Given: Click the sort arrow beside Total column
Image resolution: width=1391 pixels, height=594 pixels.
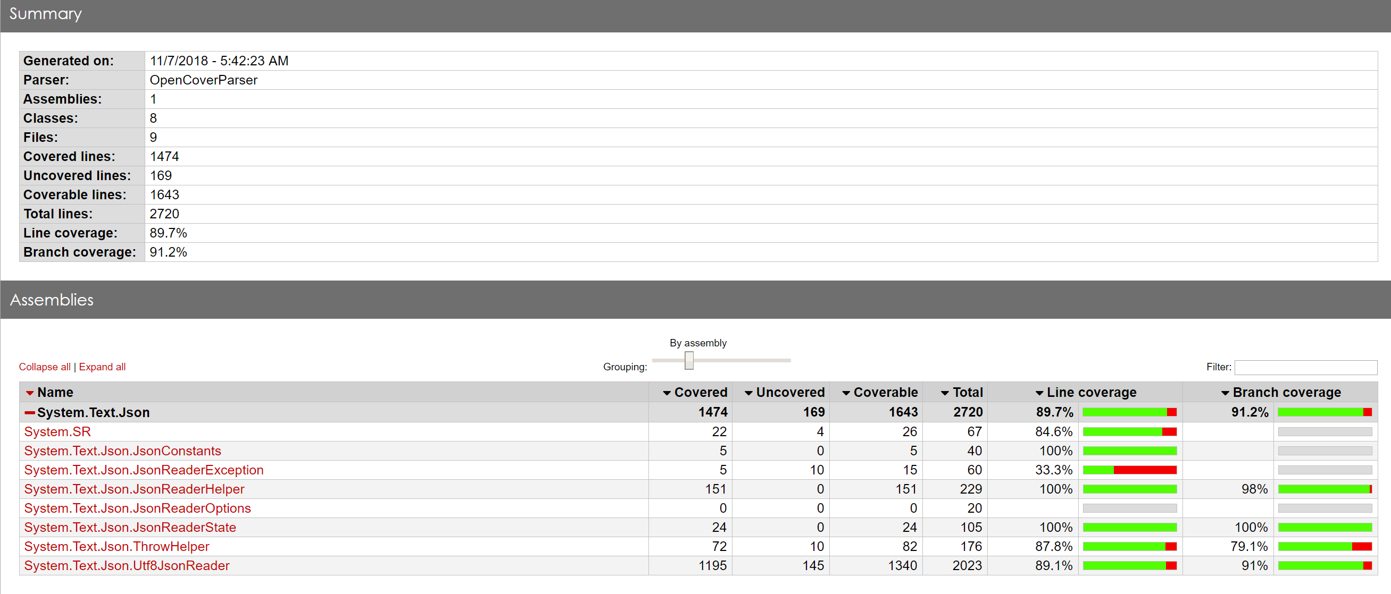Looking at the screenshot, I should (x=945, y=393).
